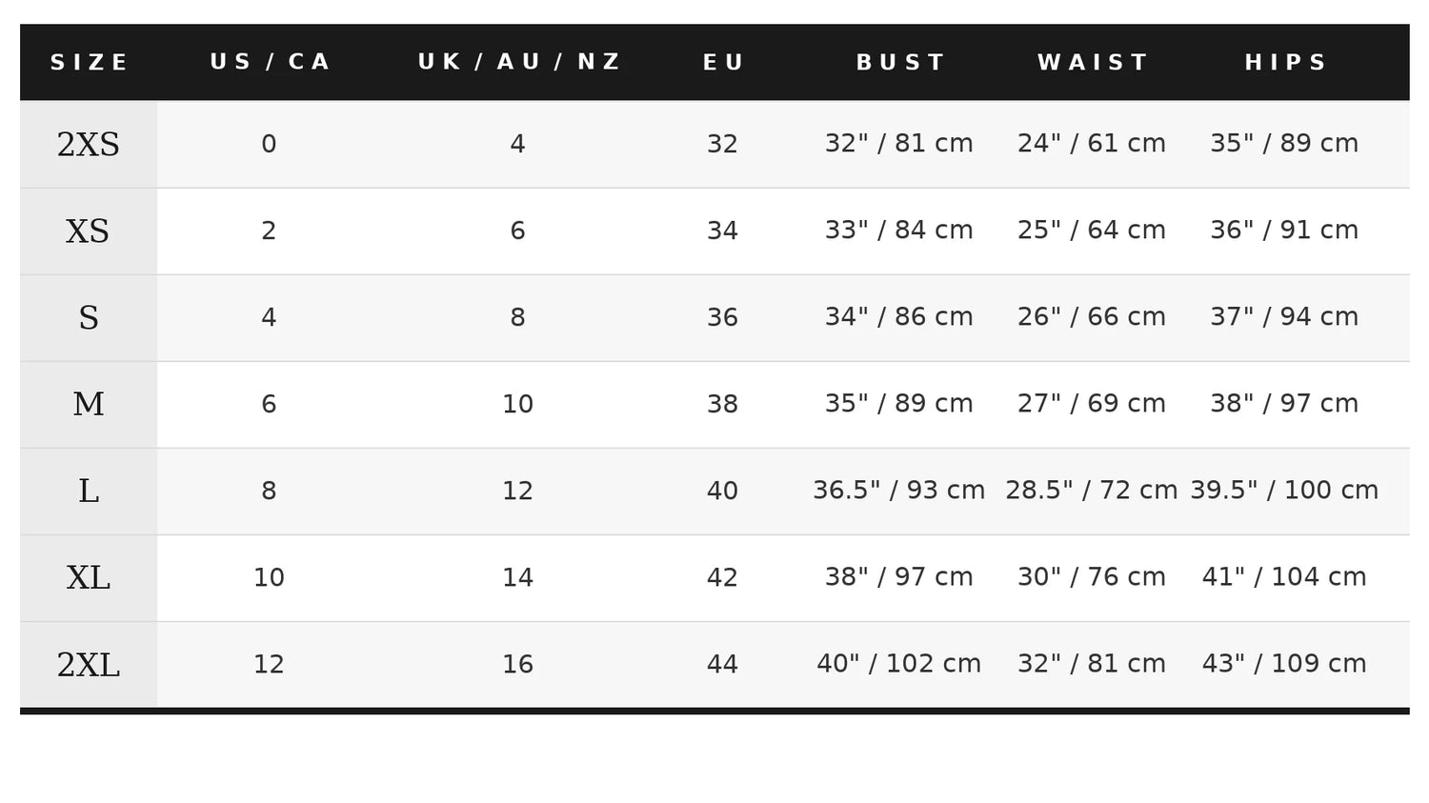This screenshot has height=803, width=1429.
Task: Click the SIZE column header
Action: [x=89, y=63]
